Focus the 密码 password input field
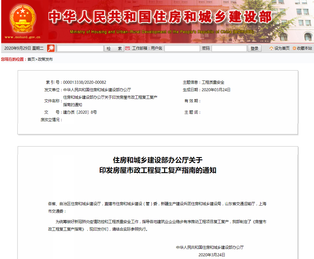 pos(229,48)
